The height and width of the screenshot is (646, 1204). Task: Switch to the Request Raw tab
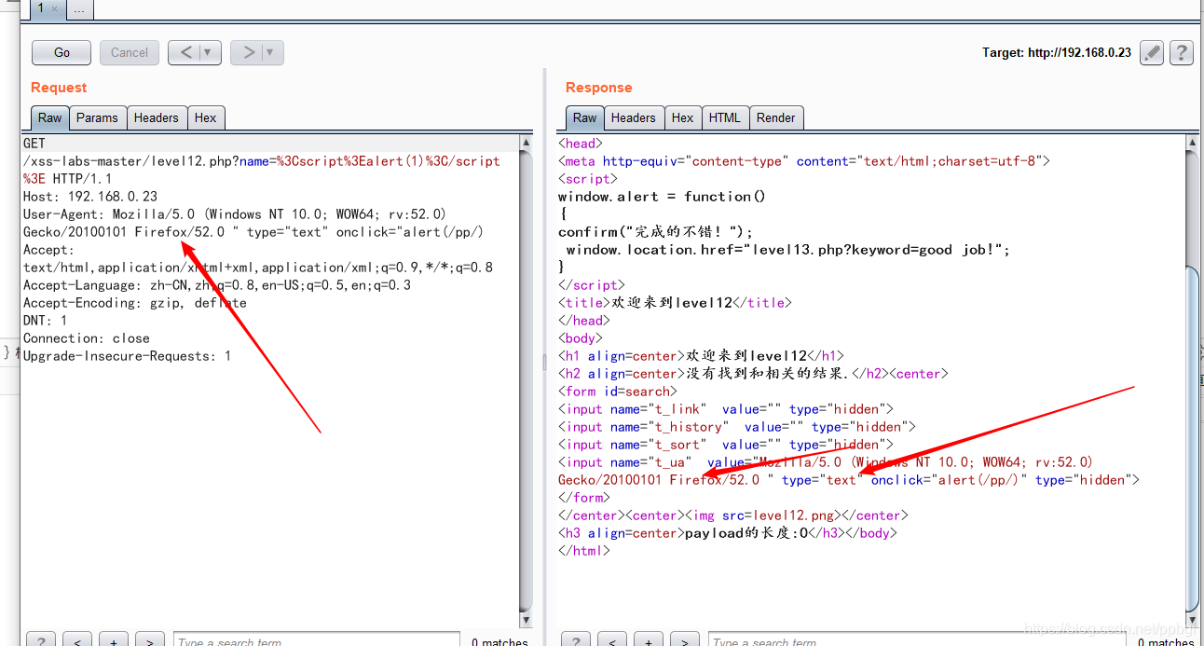[50, 117]
